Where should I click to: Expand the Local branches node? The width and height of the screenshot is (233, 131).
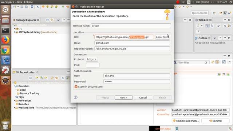click(x=16, y=90)
